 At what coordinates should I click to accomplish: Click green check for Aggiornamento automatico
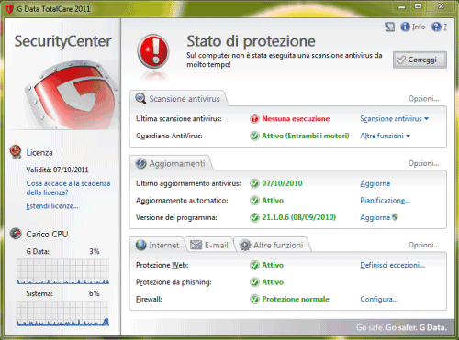(x=254, y=201)
